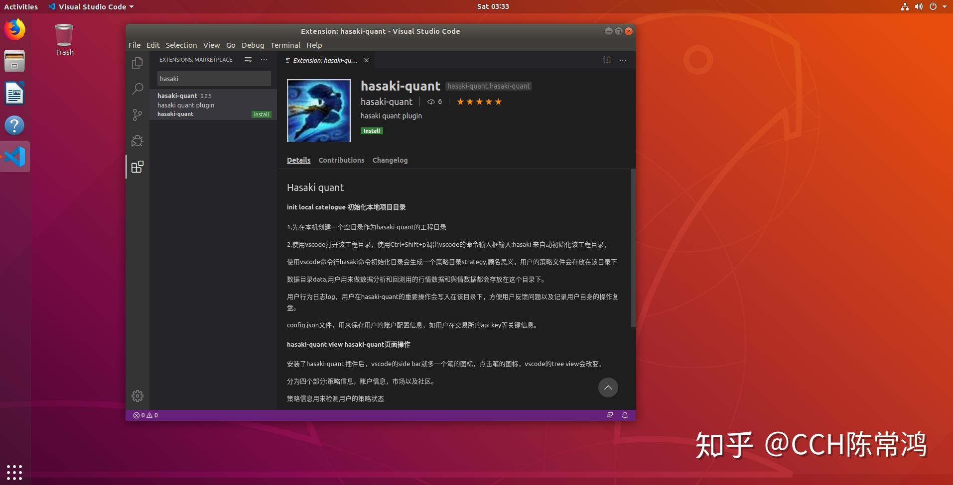Click the hasaki-quant publisher name link

pos(387,101)
